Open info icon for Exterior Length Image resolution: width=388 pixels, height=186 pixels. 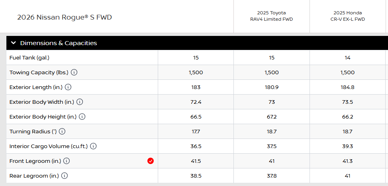tap(68, 87)
